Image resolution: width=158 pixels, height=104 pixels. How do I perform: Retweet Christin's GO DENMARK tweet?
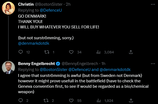click(47, 52)
